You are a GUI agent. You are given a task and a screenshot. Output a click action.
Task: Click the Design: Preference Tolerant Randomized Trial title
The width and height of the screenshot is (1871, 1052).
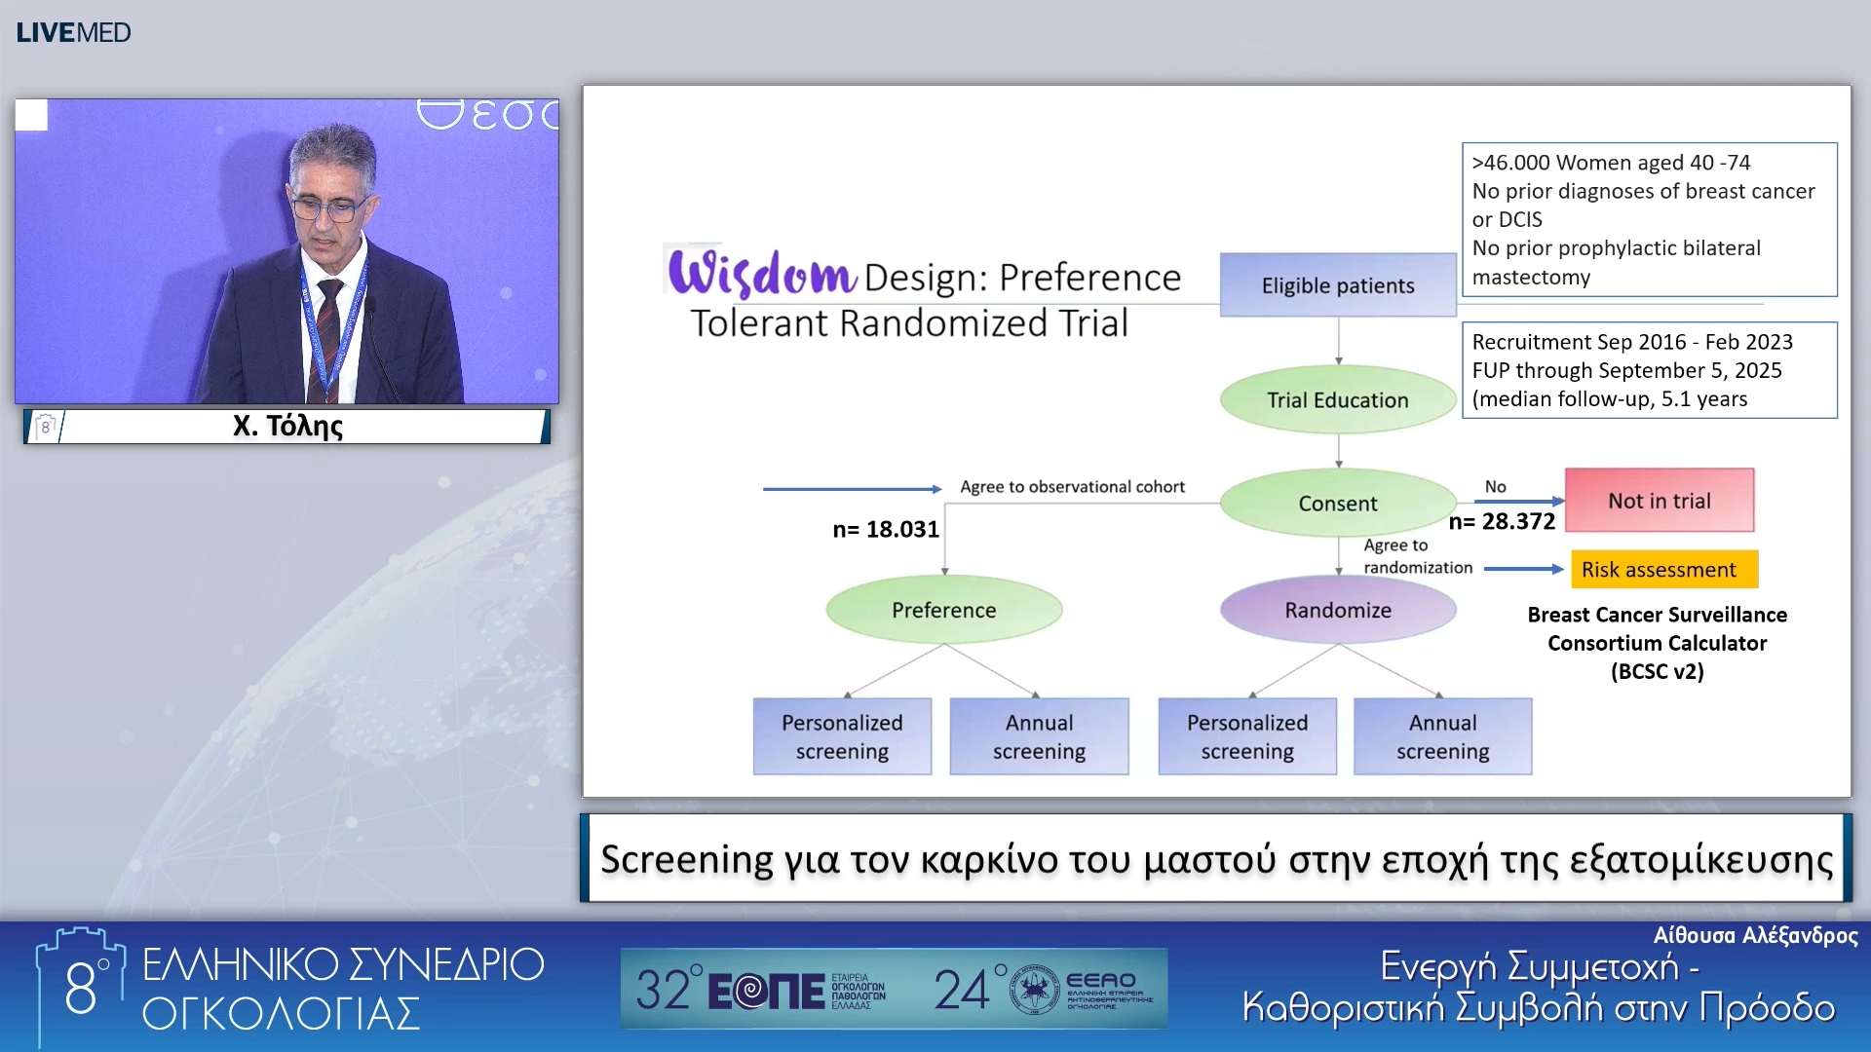point(935,300)
